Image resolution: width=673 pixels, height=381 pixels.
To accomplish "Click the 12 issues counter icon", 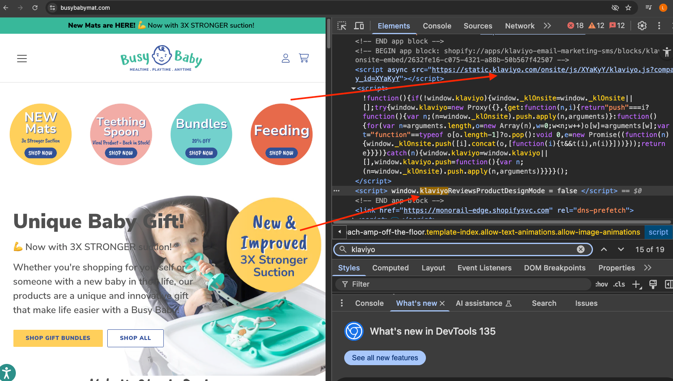I will (617, 26).
